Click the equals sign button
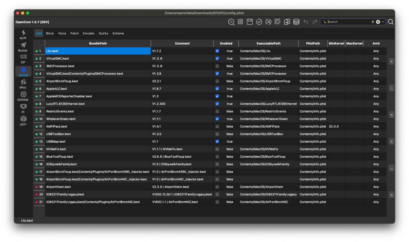The height and width of the screenshot is (242, 409). (x=391, y=195)
